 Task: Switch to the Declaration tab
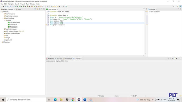coord(67,59)
